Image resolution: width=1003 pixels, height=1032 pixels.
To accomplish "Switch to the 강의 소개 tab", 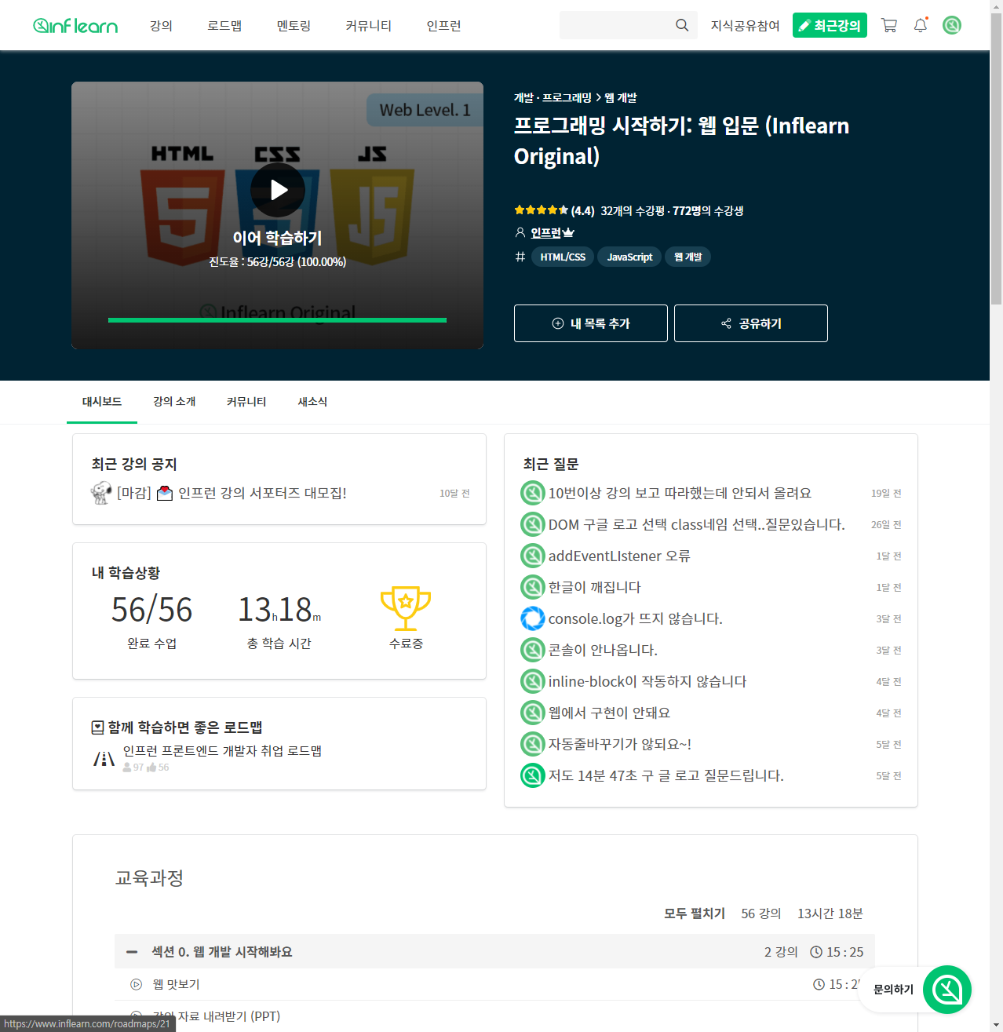I will pyautogui.click(x=174, y=402).
